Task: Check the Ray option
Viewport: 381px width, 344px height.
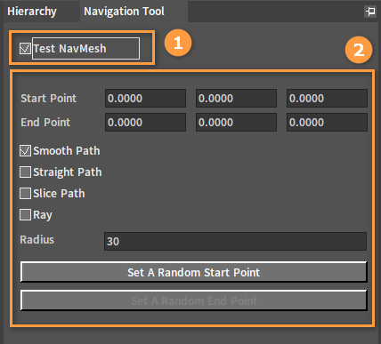Action: click(25, 214)
